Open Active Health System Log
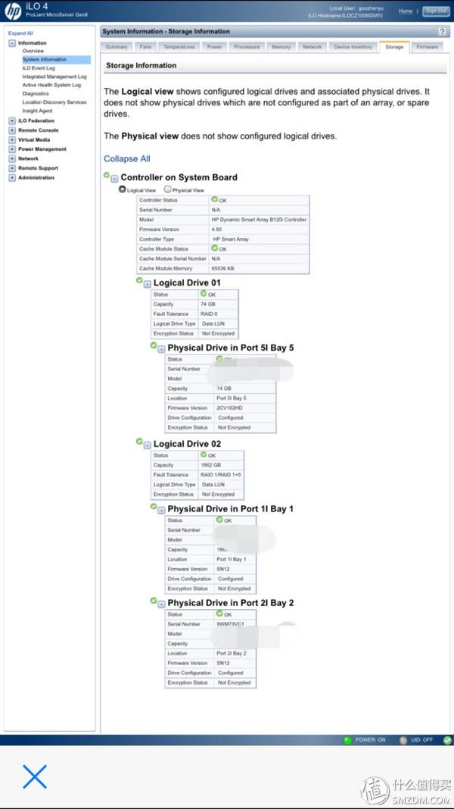 (x=51, y=85)
